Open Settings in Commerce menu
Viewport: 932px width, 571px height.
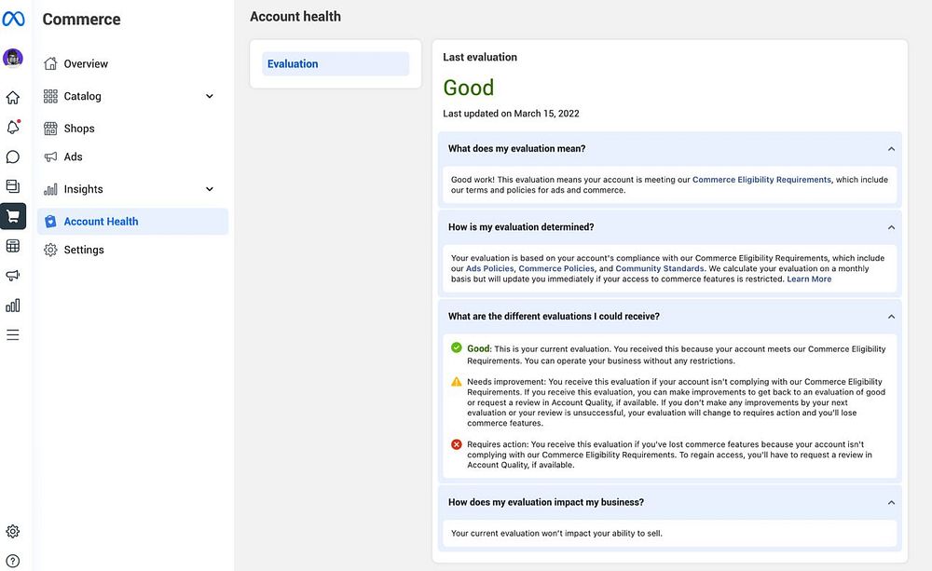click(x=132, y=250)
